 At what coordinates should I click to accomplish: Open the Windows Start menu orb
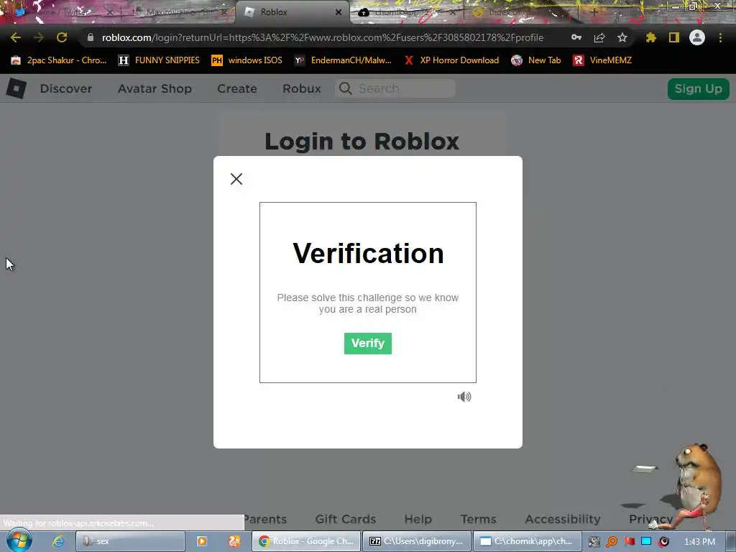click(19, 540)
